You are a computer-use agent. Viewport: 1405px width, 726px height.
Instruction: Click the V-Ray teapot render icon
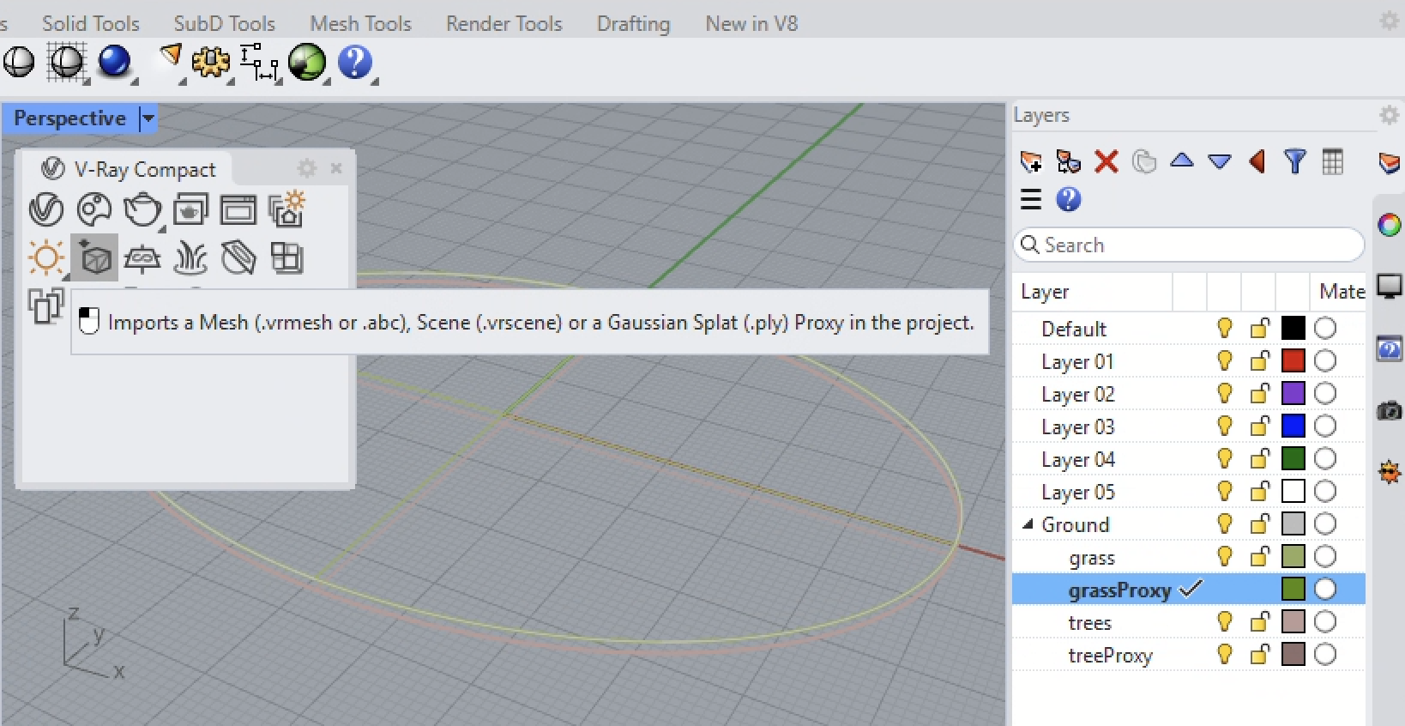[142, 209]
